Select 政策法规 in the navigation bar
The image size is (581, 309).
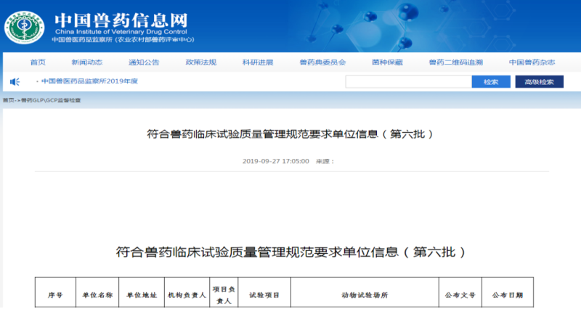[200, 62]
